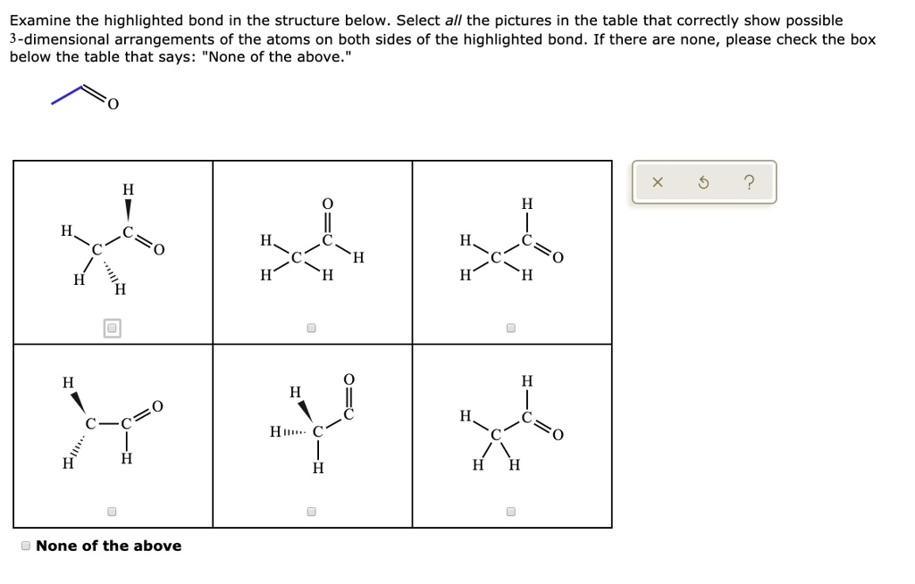Check the box under the top-left wedge structure
Viewport: 915px width, 584px height.
pos(113,327)
